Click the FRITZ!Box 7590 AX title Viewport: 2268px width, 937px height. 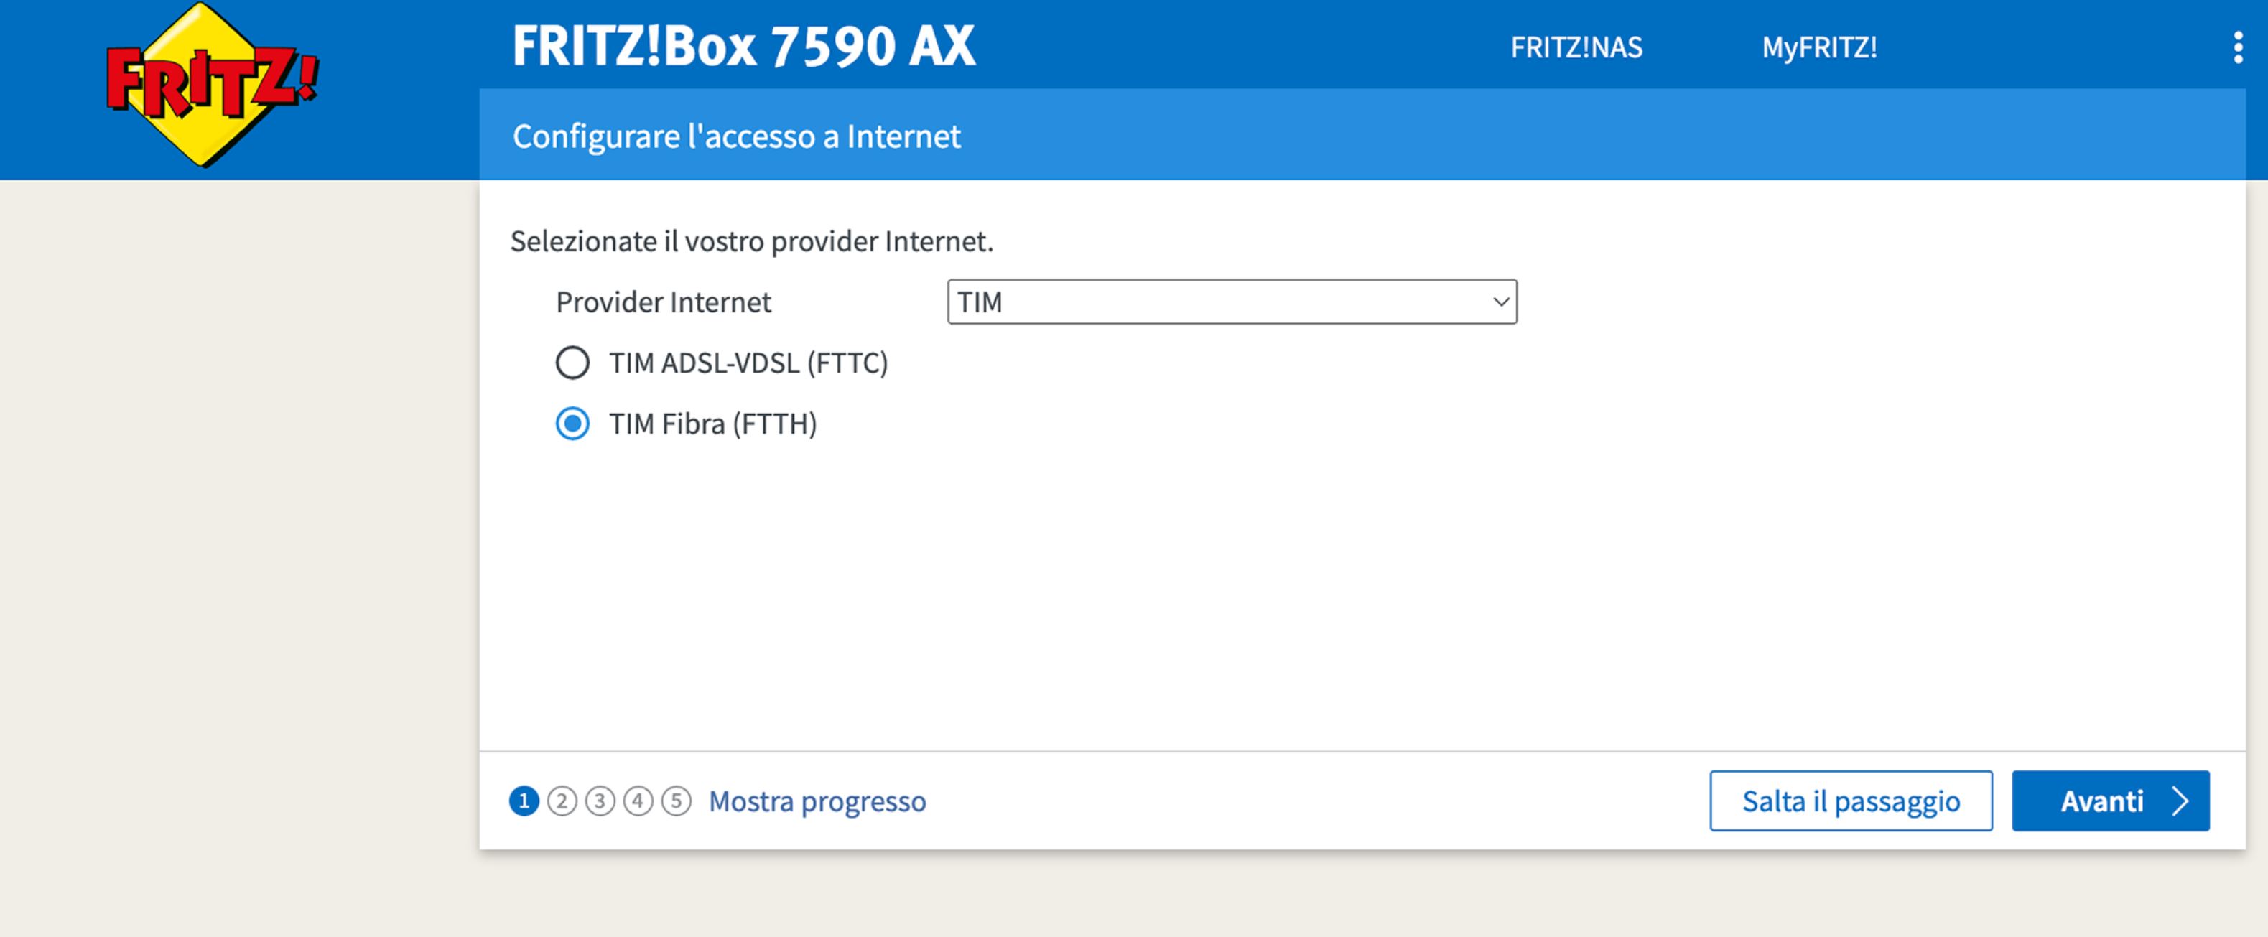coord(744,46)
